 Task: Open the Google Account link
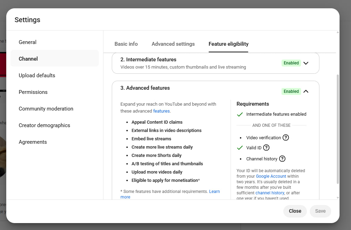[x=271, y=176]
